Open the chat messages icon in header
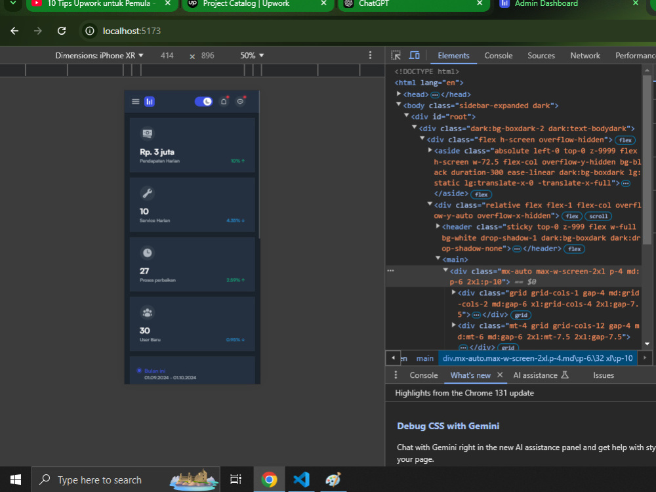The image size is (656, 492). coord(240,102)
